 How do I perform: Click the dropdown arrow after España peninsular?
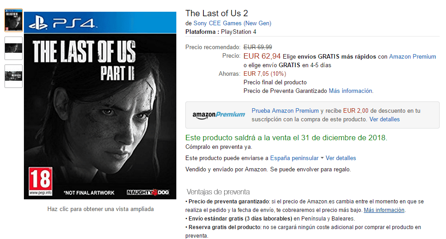[322, 158]
